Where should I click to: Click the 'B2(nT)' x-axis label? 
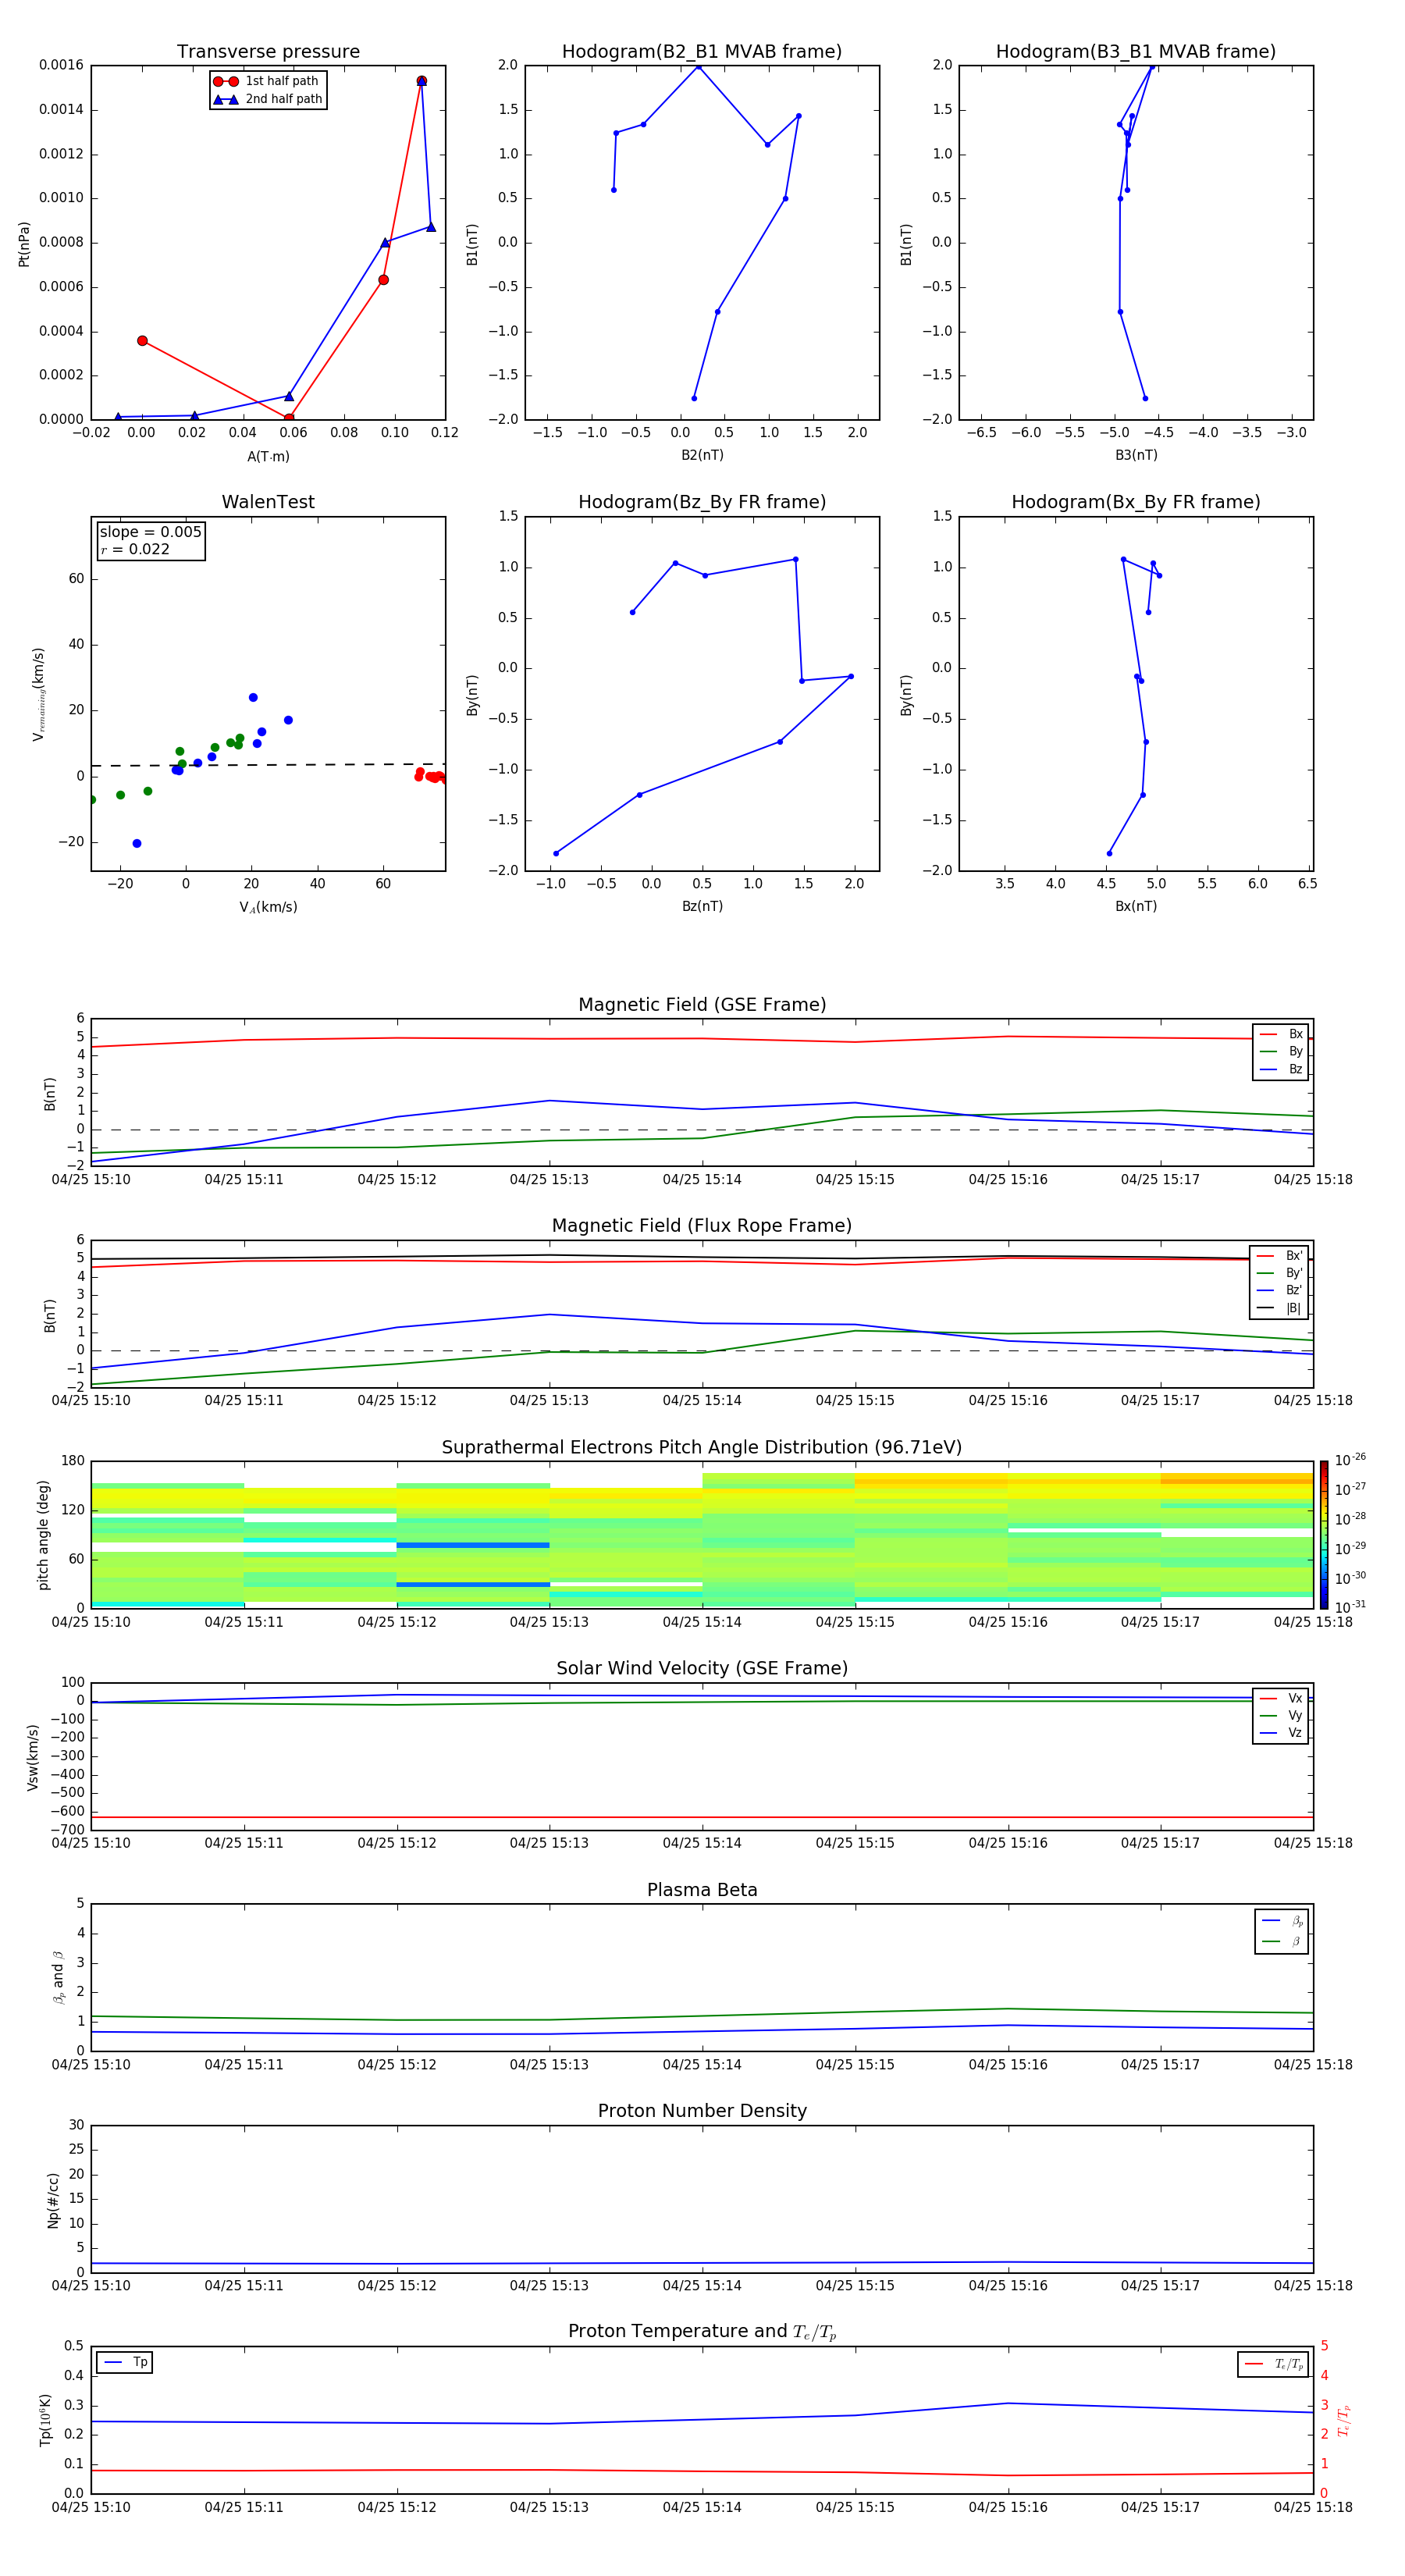(702, 455)
